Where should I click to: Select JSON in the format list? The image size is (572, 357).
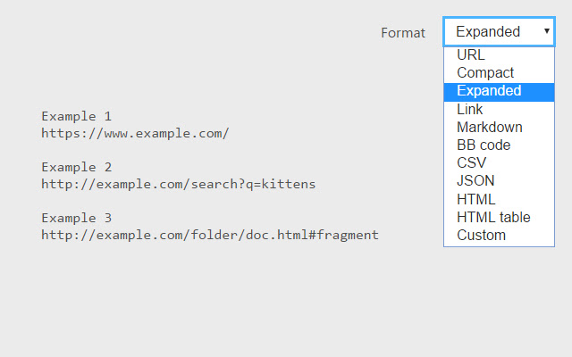[475, 181]
